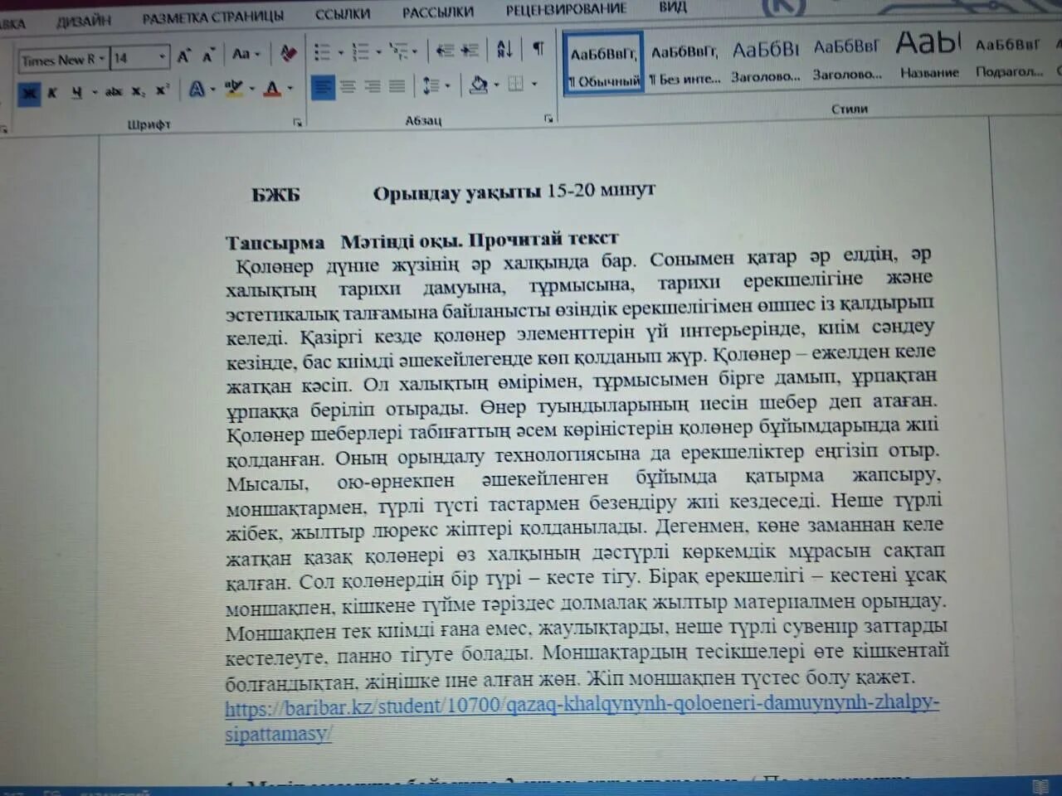The width and height of the screenshot is (1062, 796).
Task: Open the line spacing dropdown arrow
Action: (448, 85)
